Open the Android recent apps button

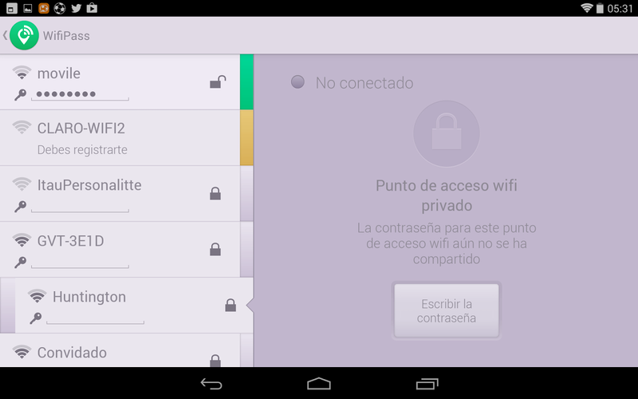click(x=427, y=384)
